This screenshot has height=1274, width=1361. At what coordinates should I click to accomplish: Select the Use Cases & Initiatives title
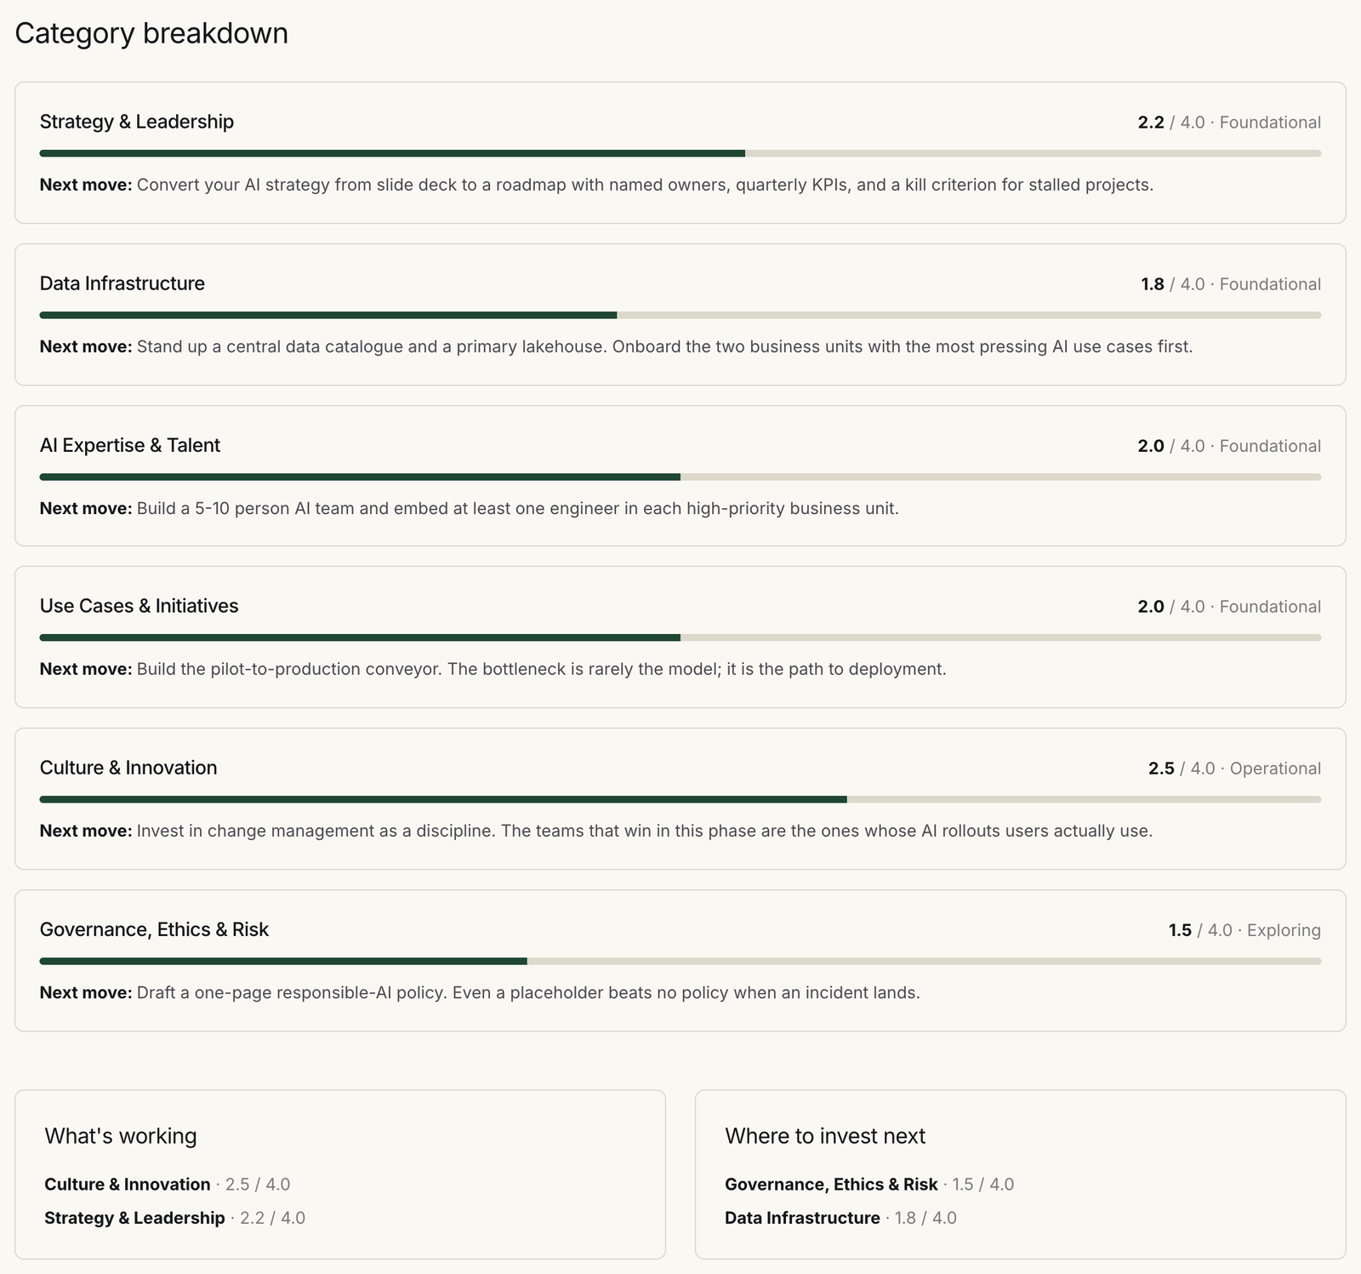(x=140, y=606)
